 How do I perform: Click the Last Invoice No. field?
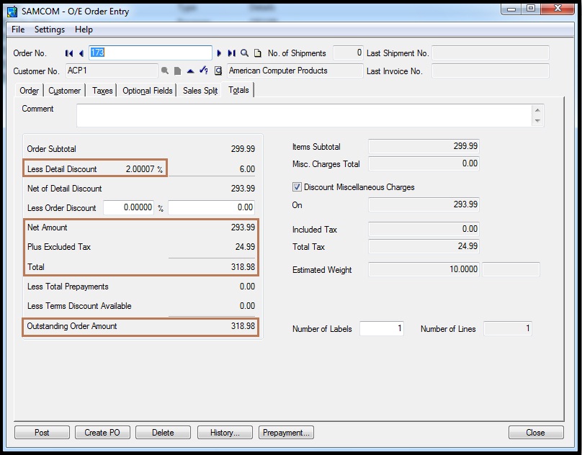pyautogui.click(x=491, y=71)
